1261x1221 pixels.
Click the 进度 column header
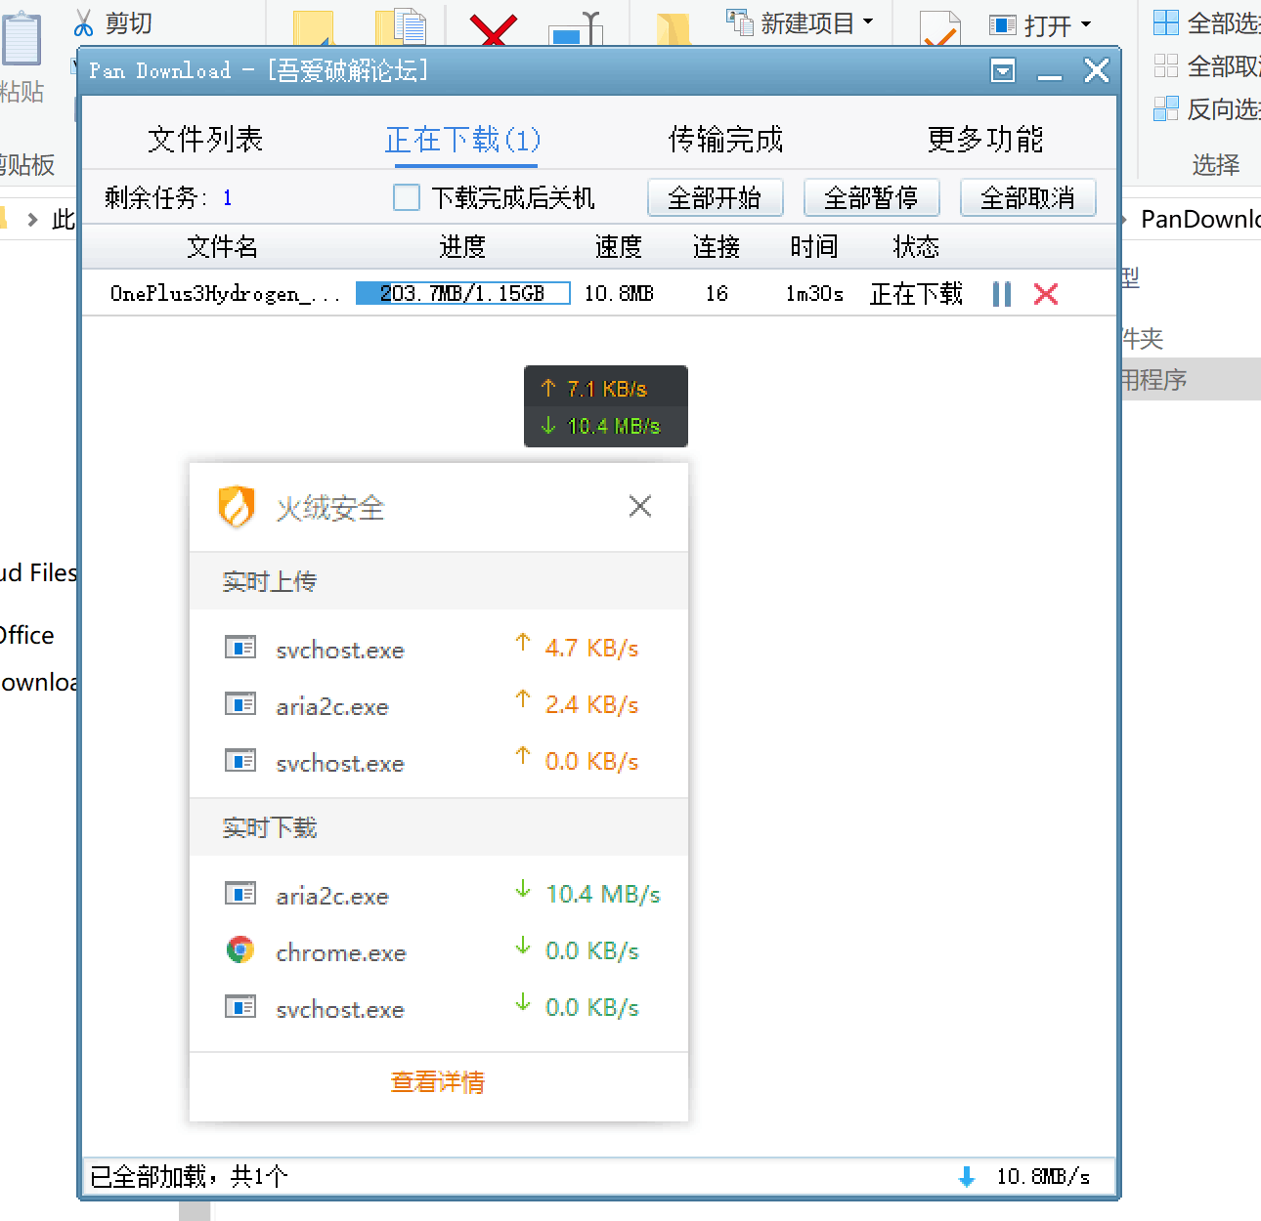pyautogui.click(x=462, y=246)
